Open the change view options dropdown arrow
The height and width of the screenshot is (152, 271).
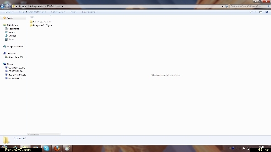point(255,12)
